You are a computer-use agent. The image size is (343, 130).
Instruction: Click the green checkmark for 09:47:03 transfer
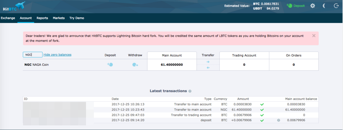[x=262, y=115]
